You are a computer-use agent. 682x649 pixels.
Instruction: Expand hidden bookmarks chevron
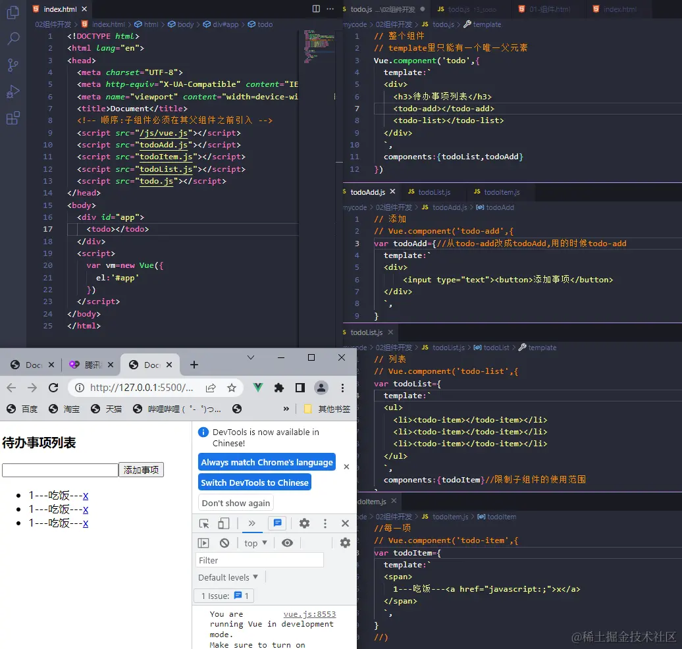(286, 409)
